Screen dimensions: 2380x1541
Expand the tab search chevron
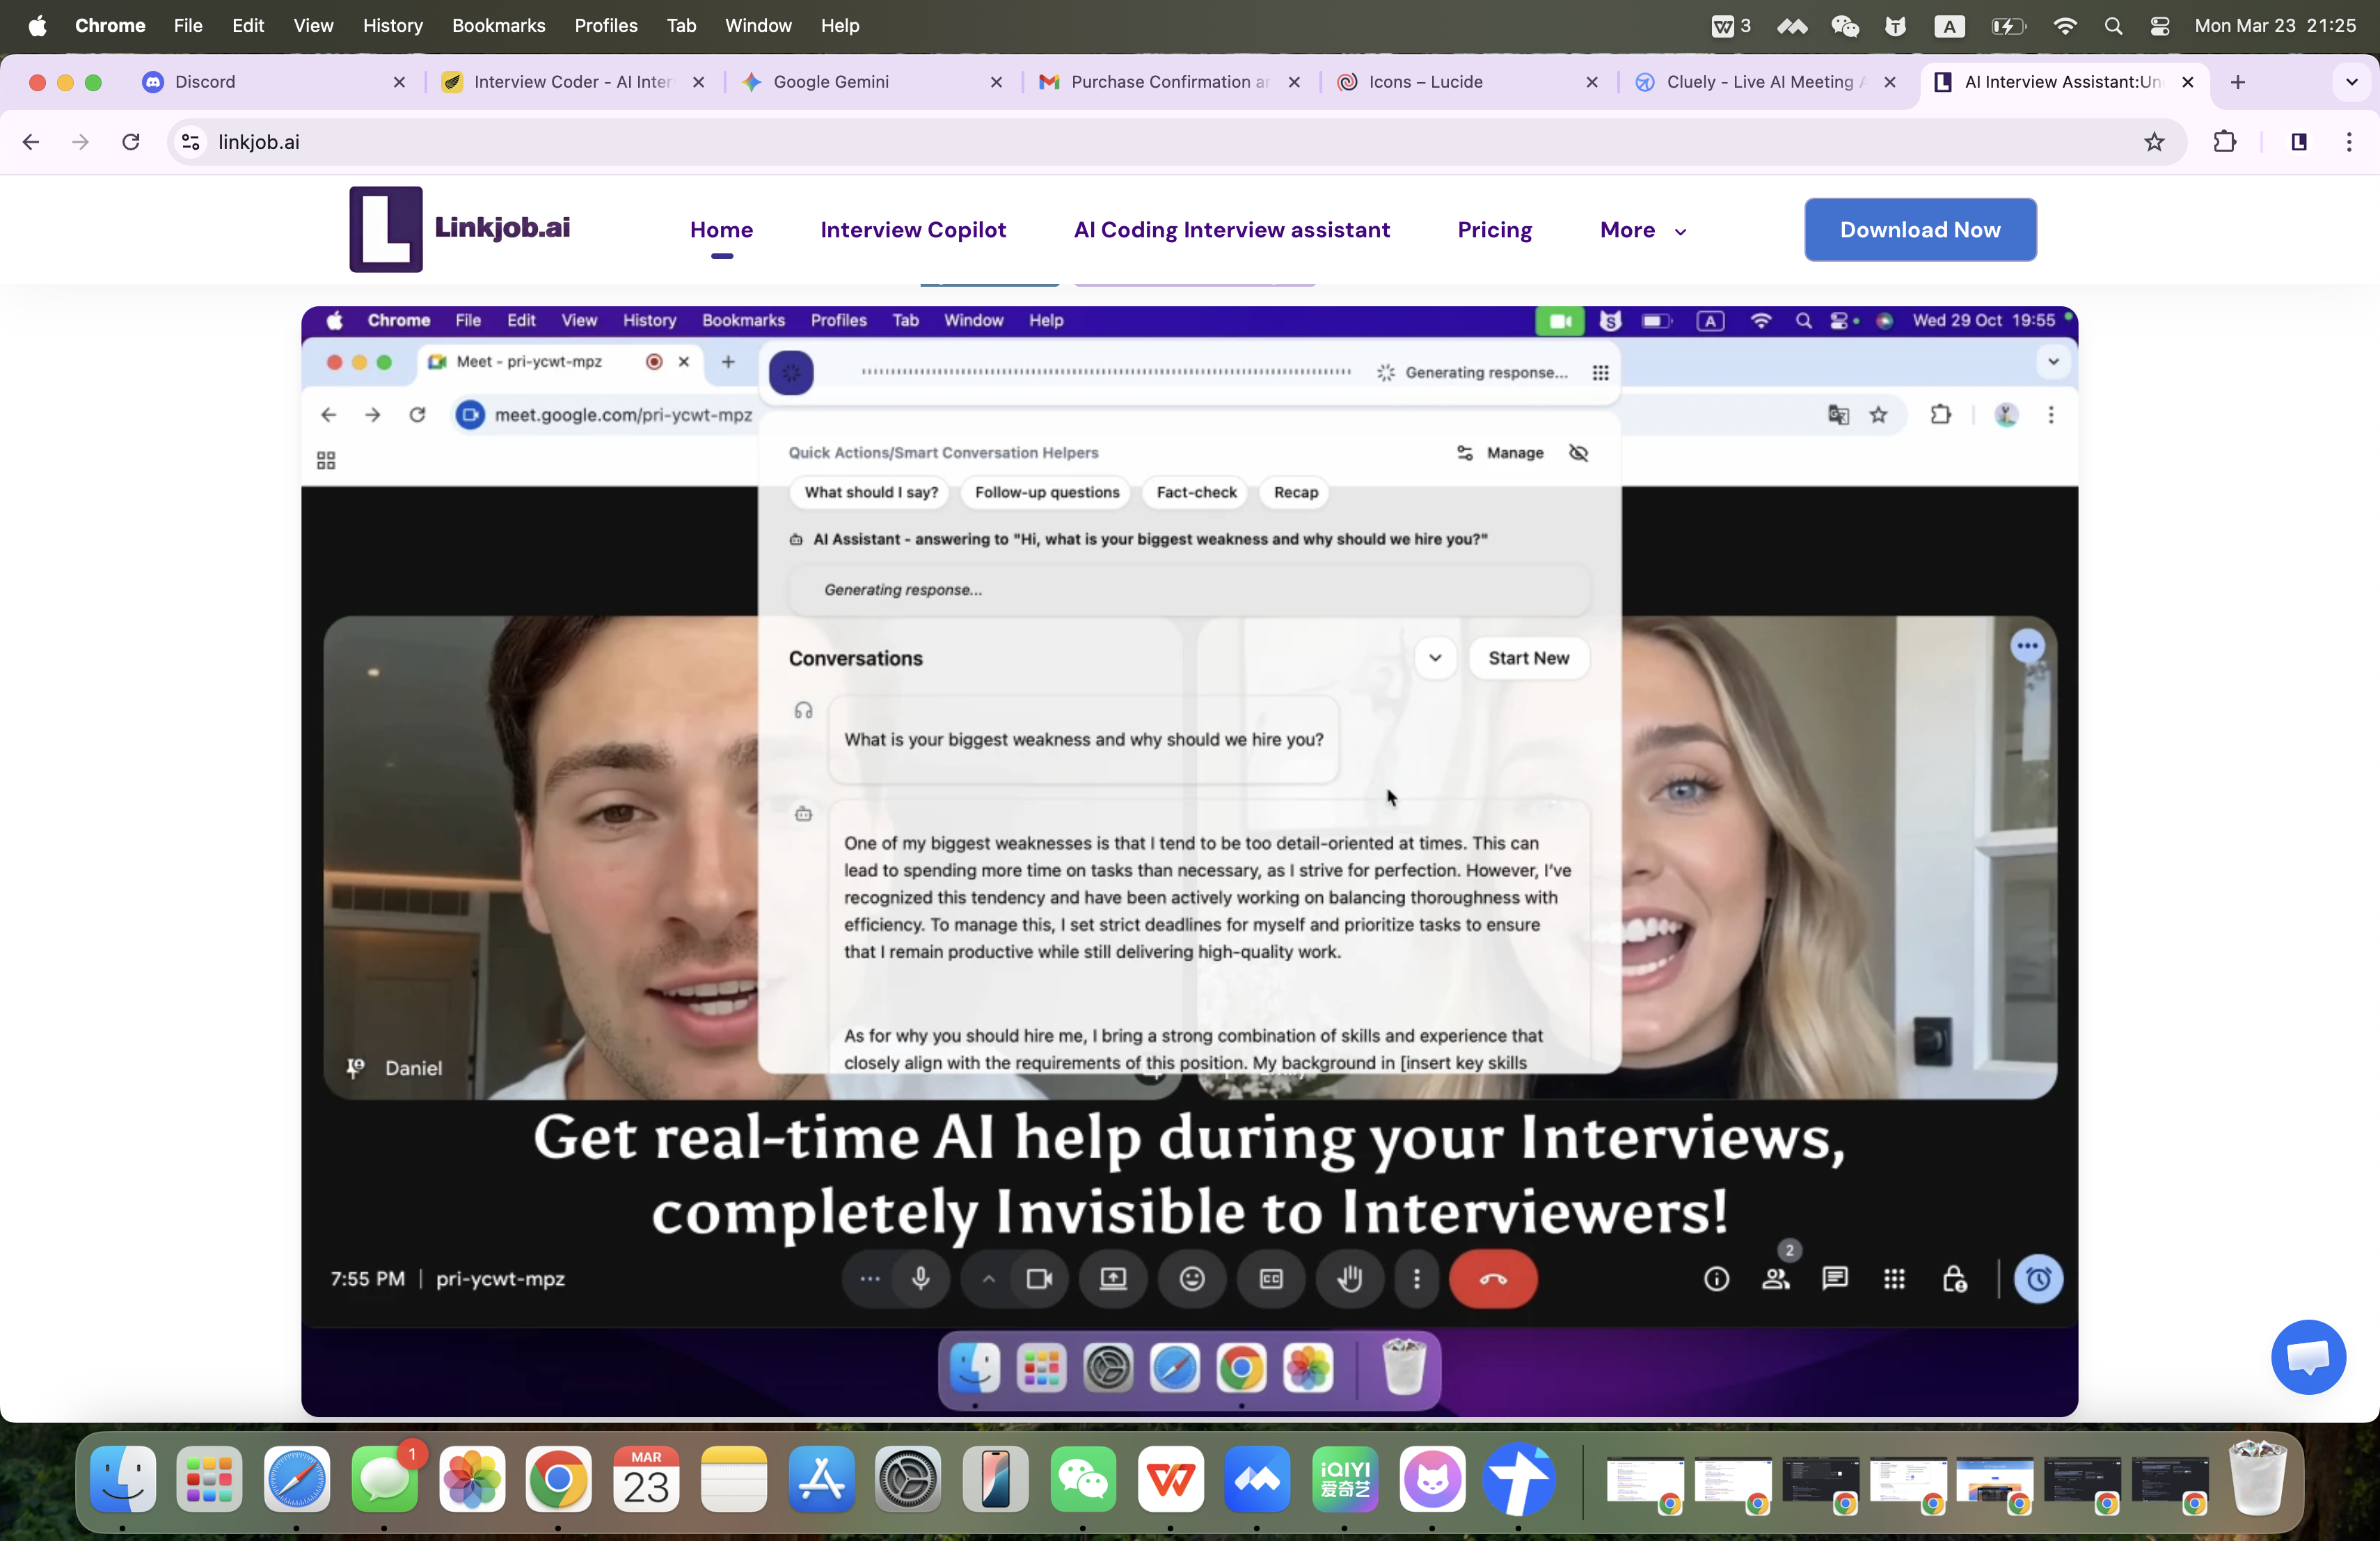tap(2351, 82)
